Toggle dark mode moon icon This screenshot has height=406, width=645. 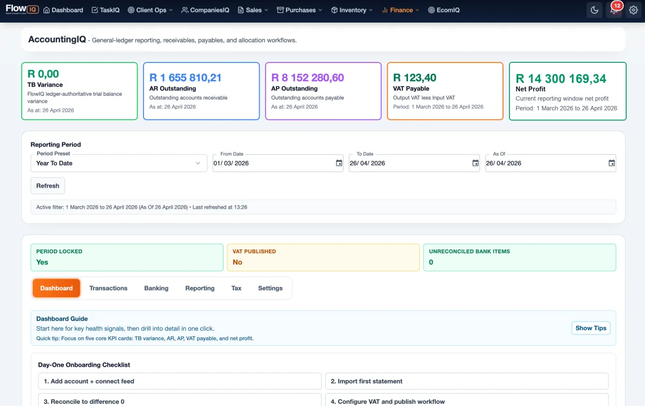(594, 10)
